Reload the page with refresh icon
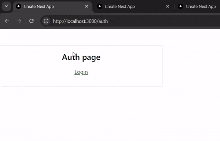Screen dimensions: 220x141 (32, 21)
